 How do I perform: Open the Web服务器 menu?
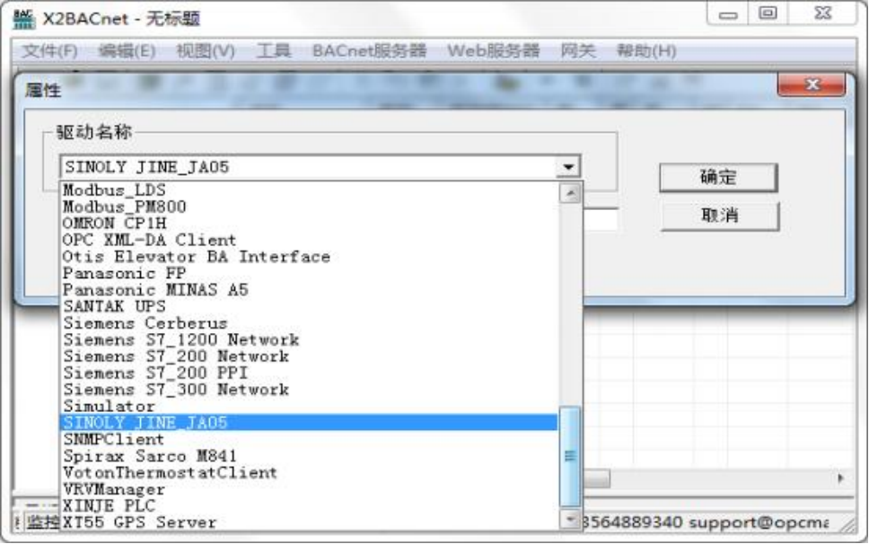[493, 51]
